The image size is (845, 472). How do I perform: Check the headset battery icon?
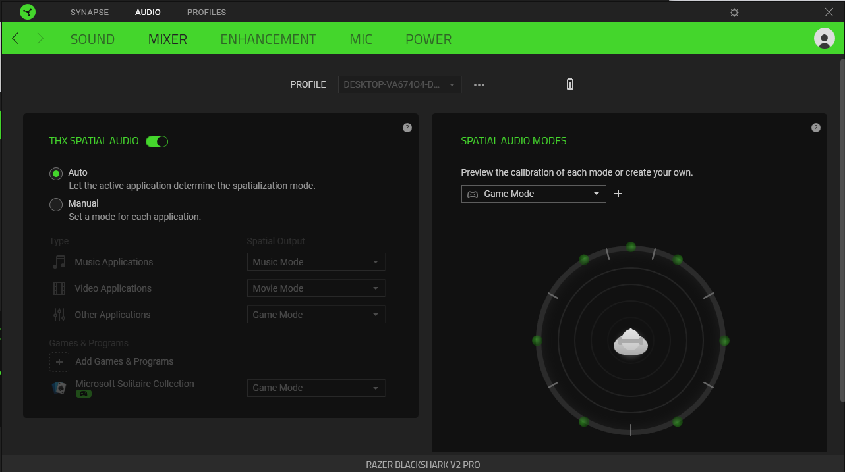click(x=570, y=84)
